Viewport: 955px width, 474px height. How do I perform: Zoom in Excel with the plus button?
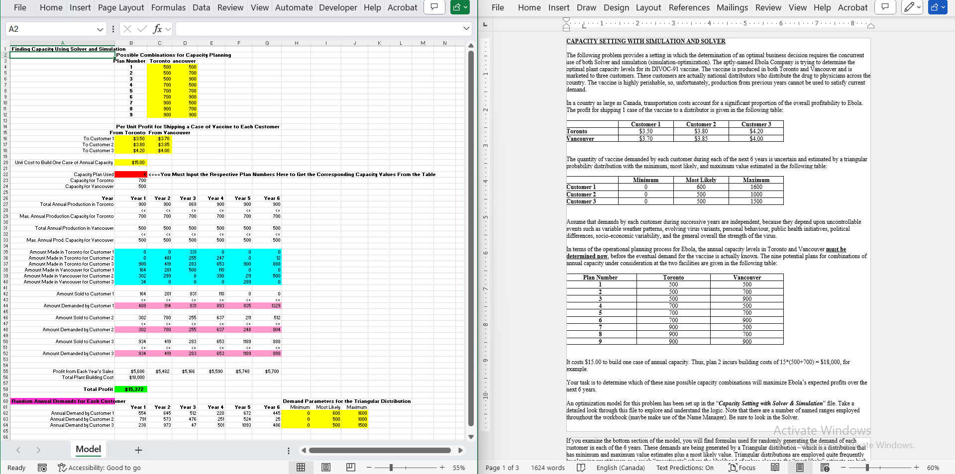[442, 468]
